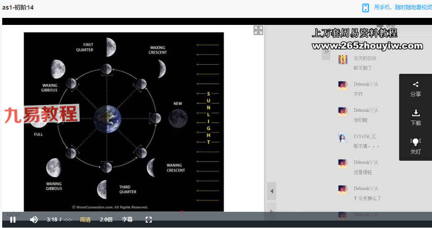This screenshot has height=228, width=432.
Task: Click the username CrYsTal_忆
Action: (x=365, y=136)
